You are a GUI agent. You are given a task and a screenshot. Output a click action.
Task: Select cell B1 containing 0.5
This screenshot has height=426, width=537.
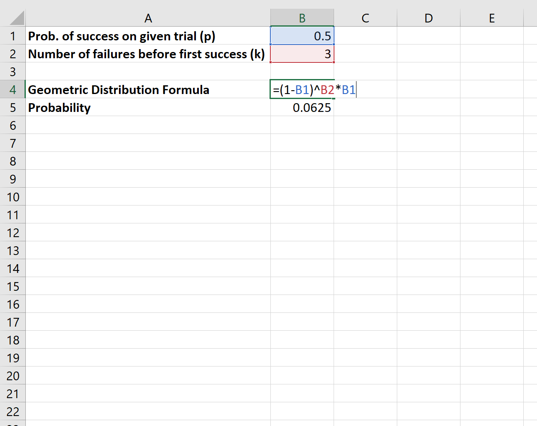coord(302,36)
